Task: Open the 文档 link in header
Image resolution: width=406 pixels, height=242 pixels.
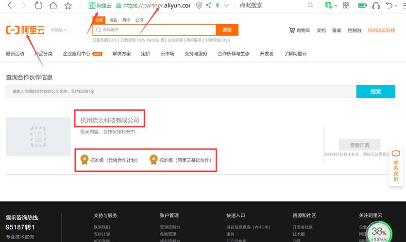Action: click(x=321, y=30)
